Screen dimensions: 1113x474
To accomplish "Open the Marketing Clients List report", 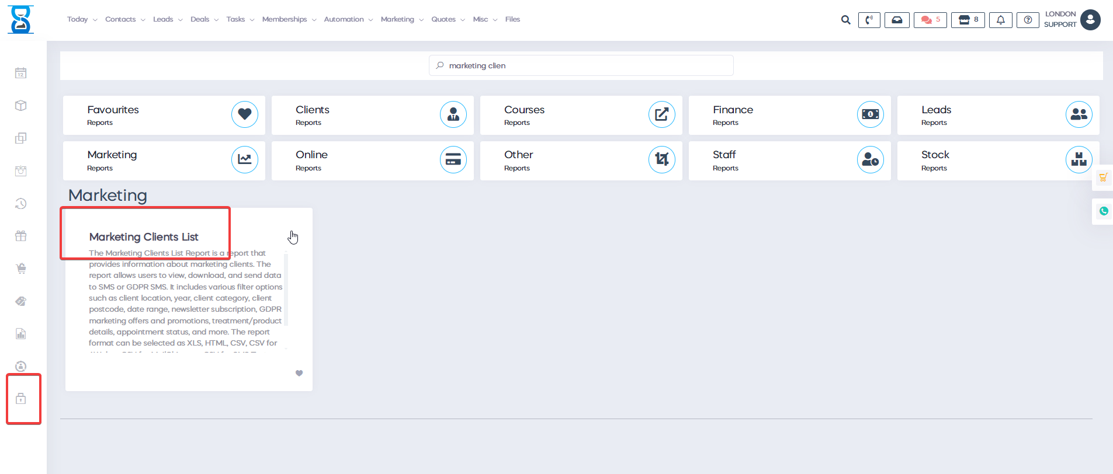I will (x=144, y=237).
